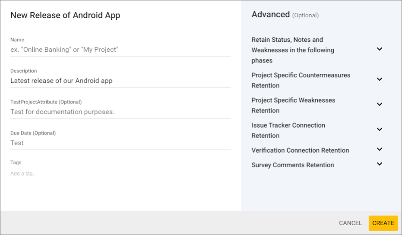Image resolution: width=402 pixels, height=235 pixels.
Task: Click the Issue Tracker Connection Retention text
Action: tap(288, 130)
